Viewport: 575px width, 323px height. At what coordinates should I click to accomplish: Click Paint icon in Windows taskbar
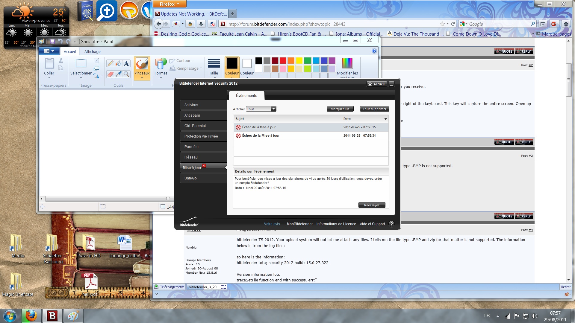click(73, 316)
